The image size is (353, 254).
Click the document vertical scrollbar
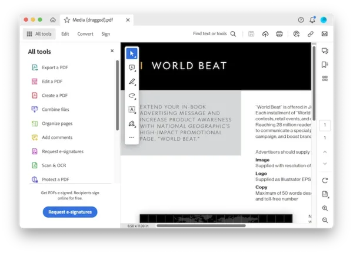[314, 83]
